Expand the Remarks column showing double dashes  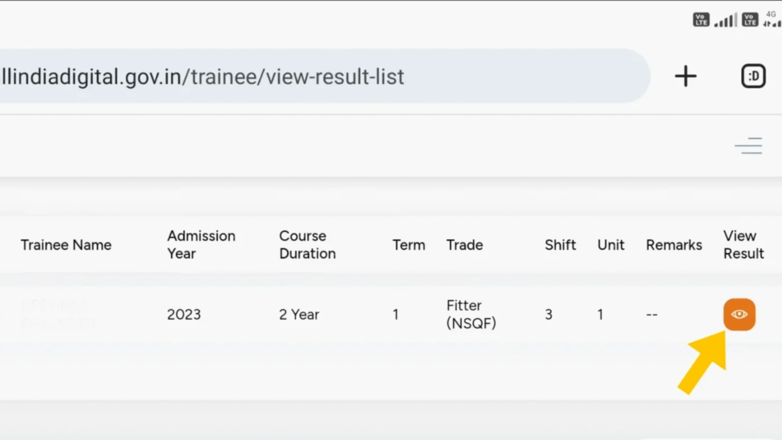pos(652,314)
